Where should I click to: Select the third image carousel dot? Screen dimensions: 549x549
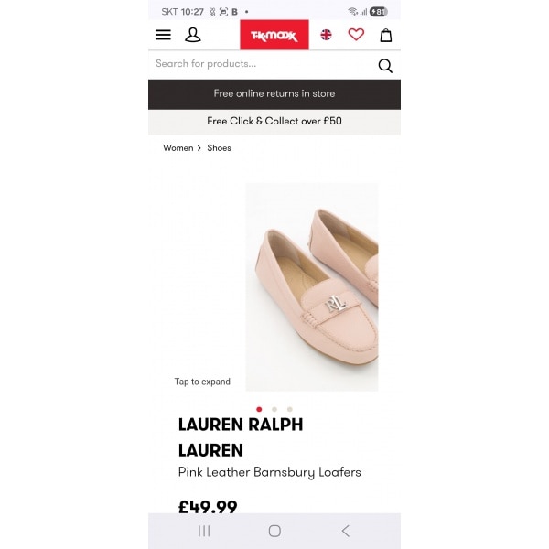coord(290,409)
